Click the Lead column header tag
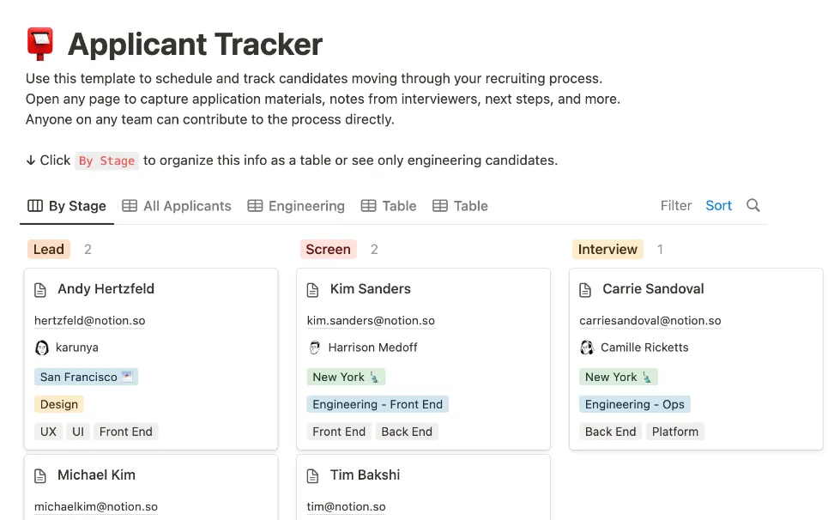Screen dimensions: 828x520 click(x=49, y=249)
